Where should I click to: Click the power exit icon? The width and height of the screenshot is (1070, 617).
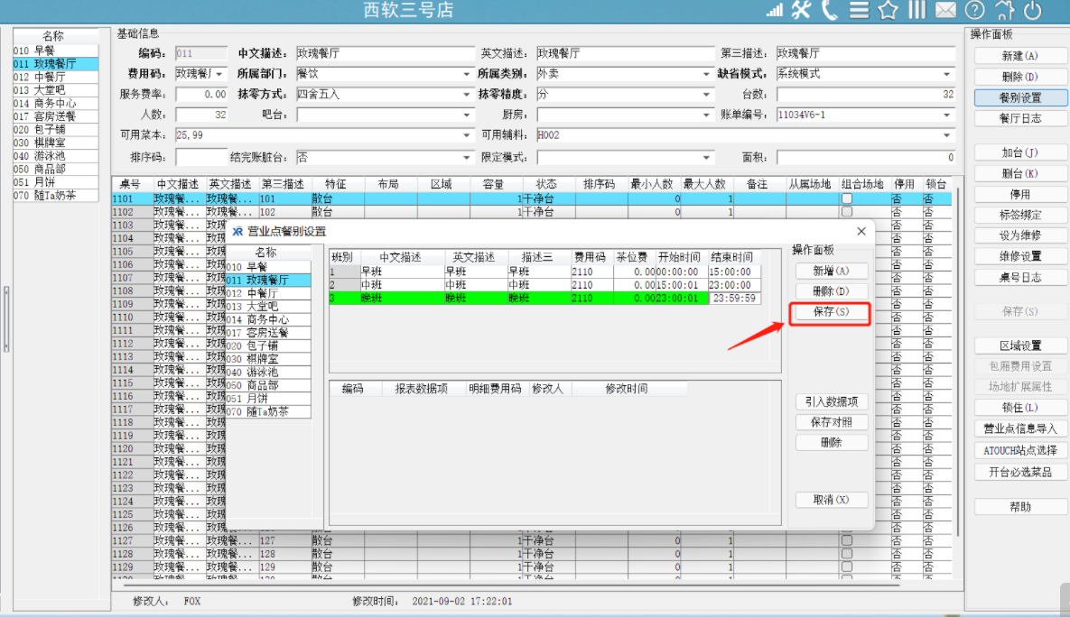[1032, 10]
